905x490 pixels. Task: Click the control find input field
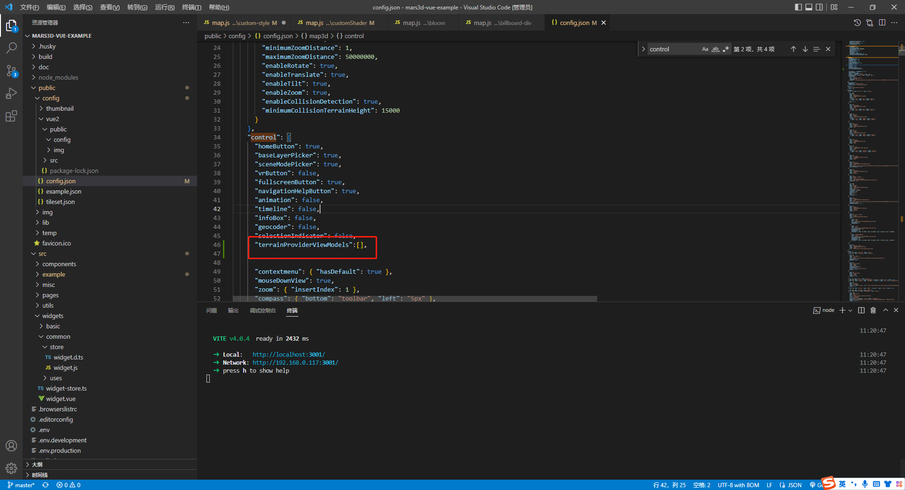(x=673, y=49)
